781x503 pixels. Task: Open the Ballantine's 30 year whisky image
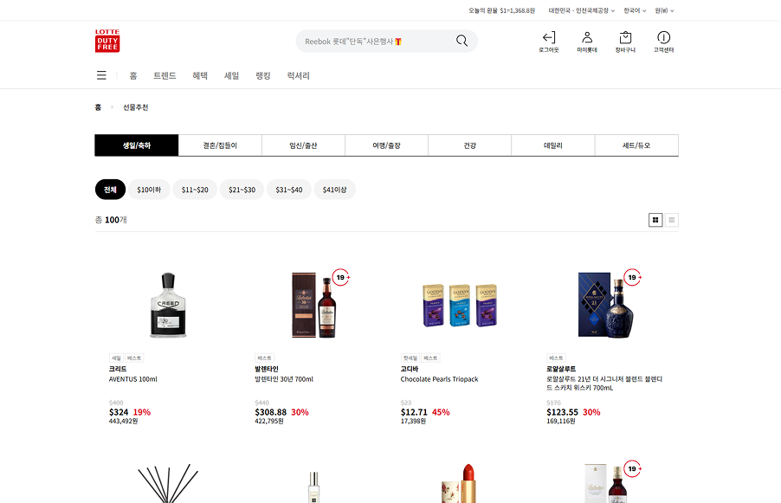313,305
